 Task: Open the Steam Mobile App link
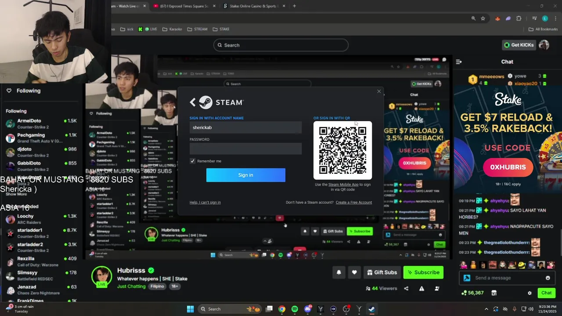pos(343,184)
